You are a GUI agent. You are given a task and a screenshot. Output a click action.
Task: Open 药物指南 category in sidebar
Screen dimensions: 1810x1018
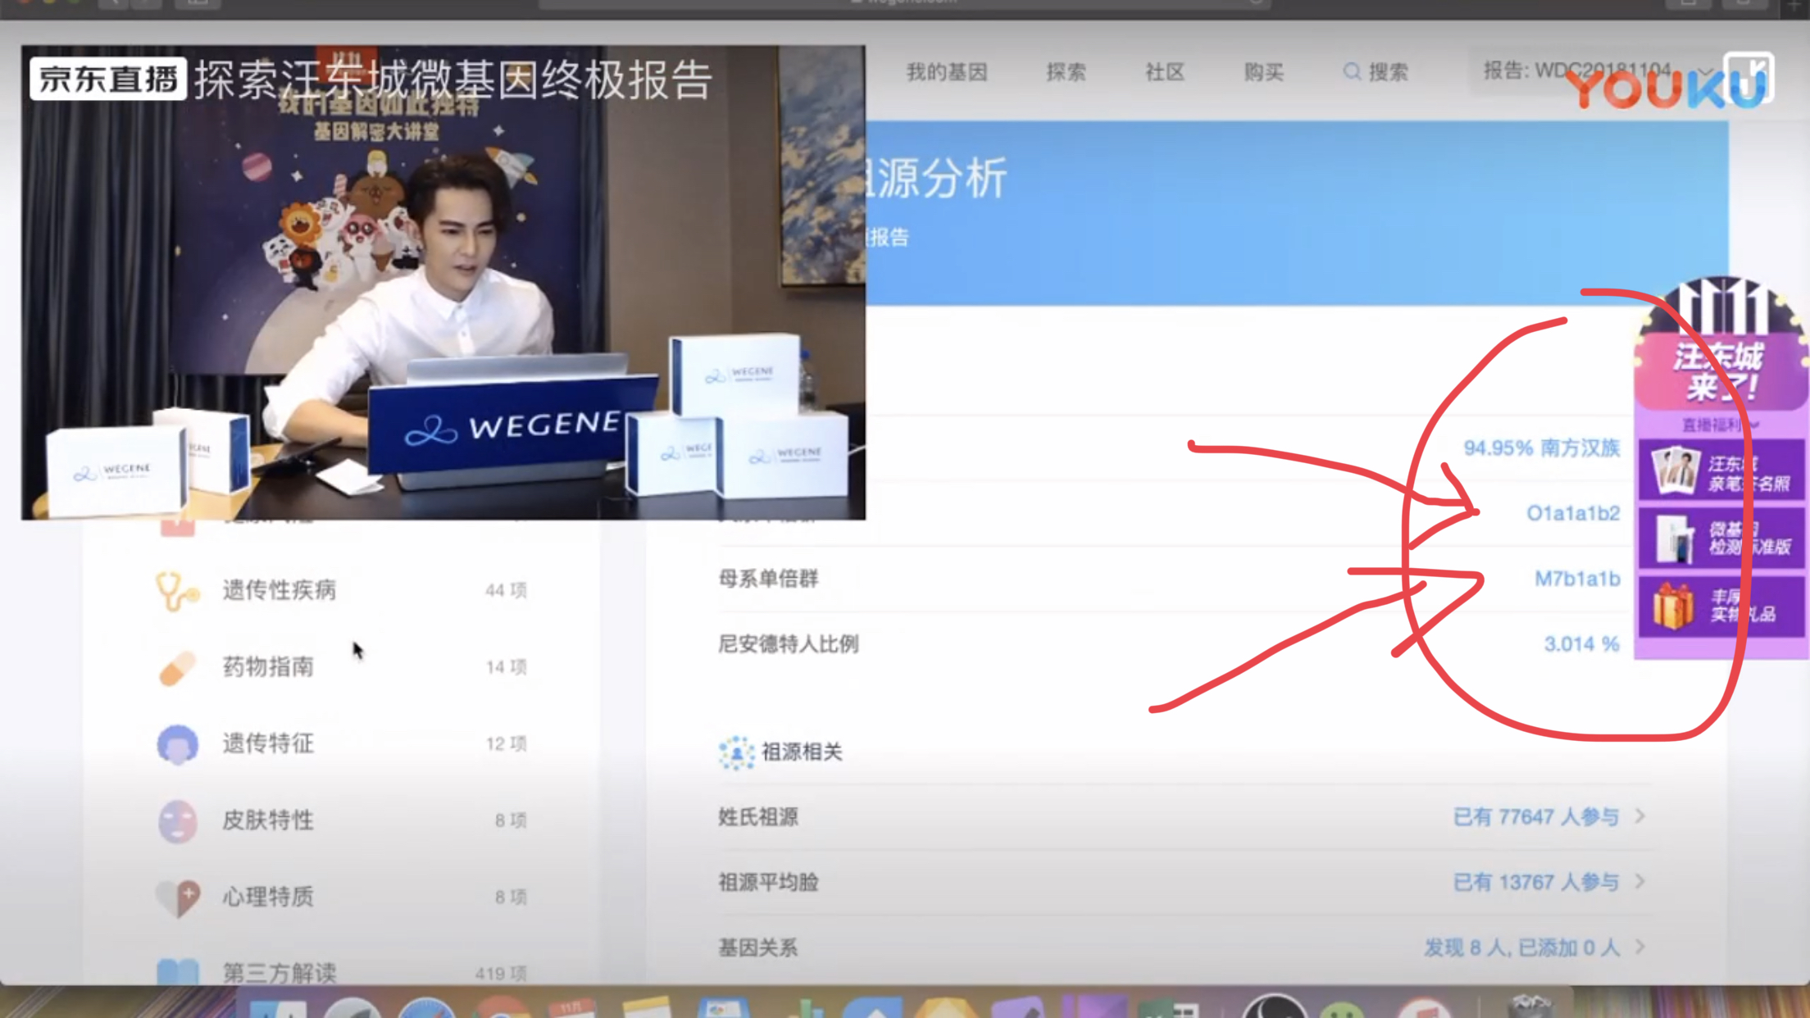(x=341, y=666)
